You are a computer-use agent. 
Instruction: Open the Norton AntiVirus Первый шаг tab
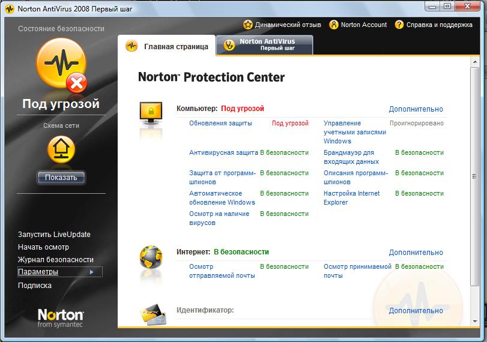click(x=265, y=46)
